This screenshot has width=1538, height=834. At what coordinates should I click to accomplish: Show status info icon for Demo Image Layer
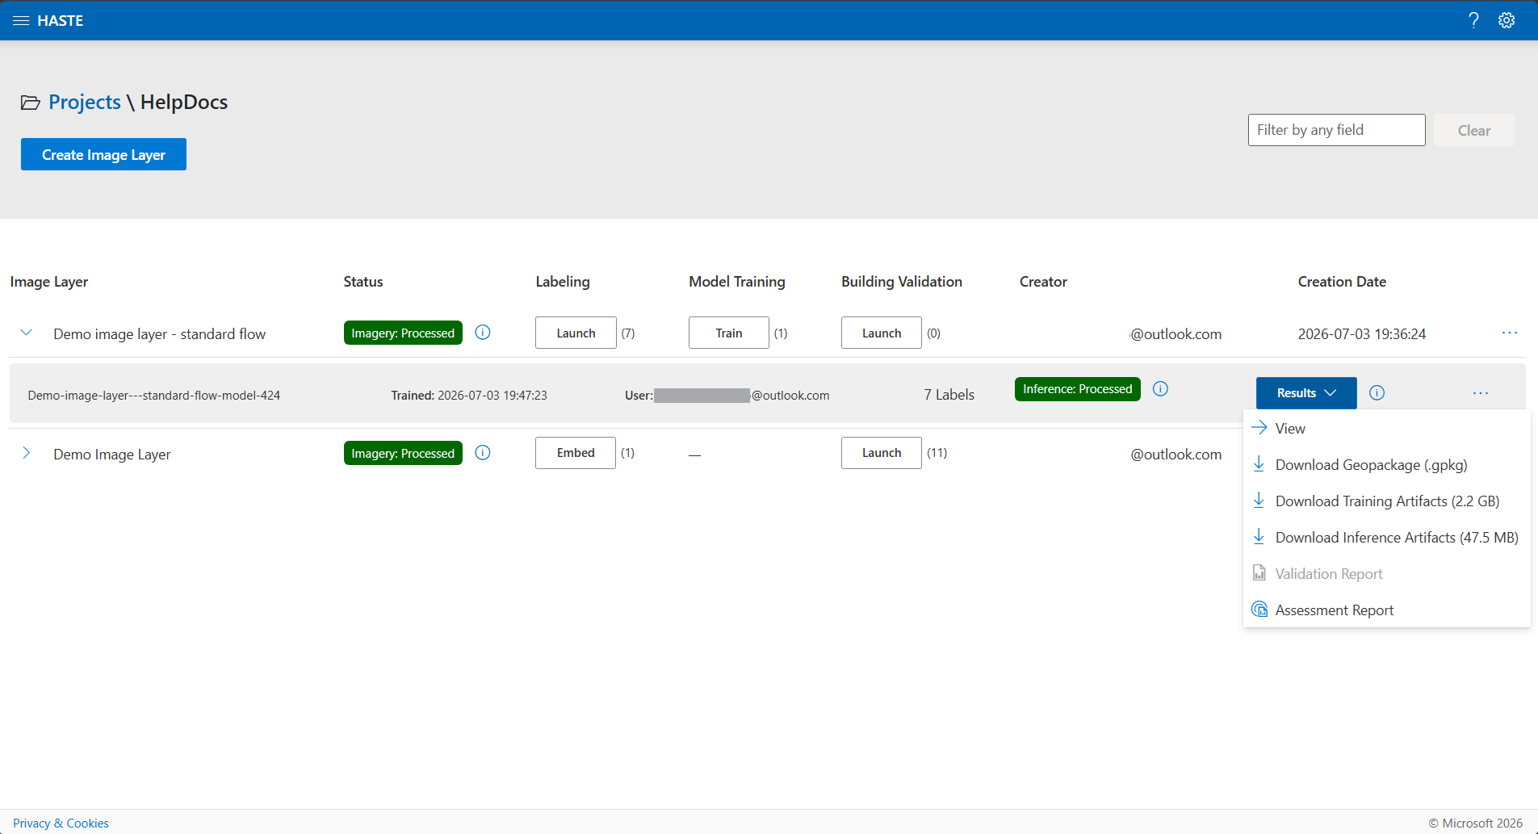483,453
